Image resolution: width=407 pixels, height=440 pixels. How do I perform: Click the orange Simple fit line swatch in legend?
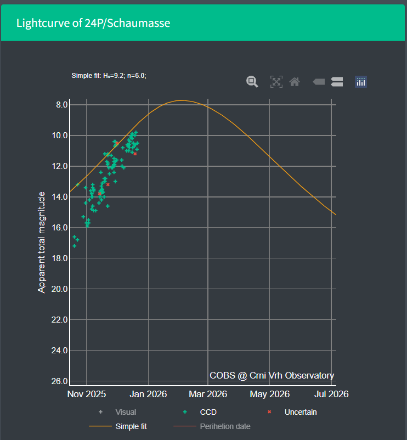(x=100, y=426)
